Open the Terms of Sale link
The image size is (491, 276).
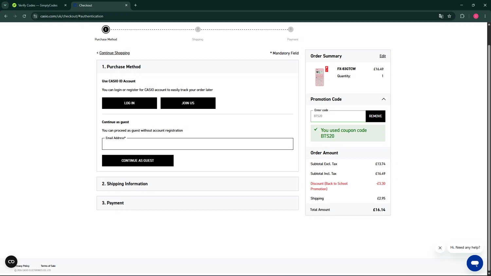48,266
